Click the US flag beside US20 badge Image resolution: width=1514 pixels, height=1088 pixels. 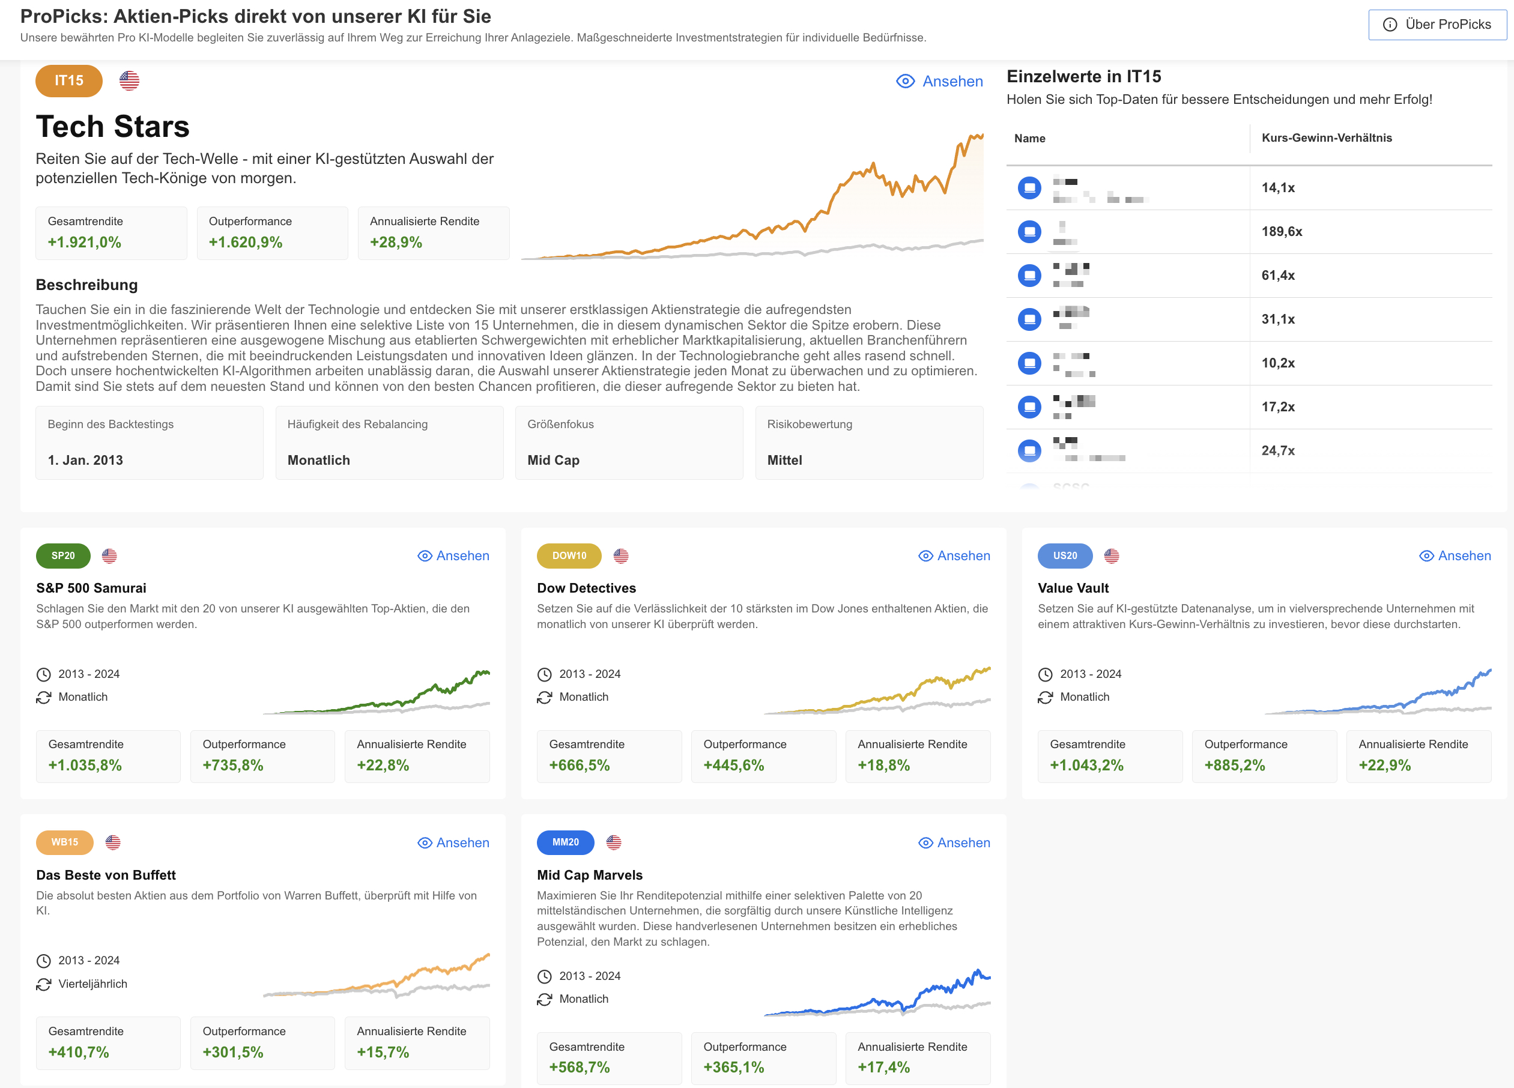coord(1112,555)
